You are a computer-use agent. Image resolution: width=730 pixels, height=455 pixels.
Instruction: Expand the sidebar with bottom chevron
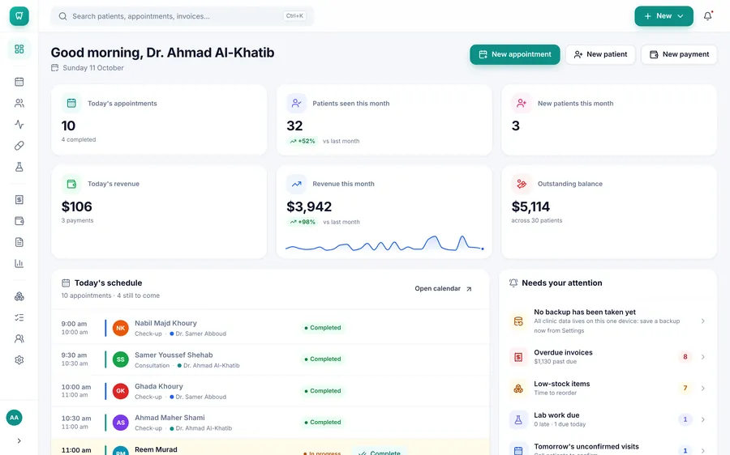point(19,440)
